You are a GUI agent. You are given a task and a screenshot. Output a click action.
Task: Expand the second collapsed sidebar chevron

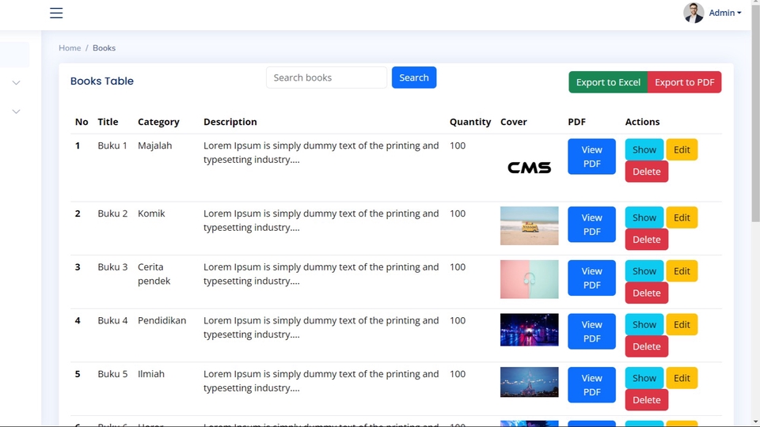16,111
